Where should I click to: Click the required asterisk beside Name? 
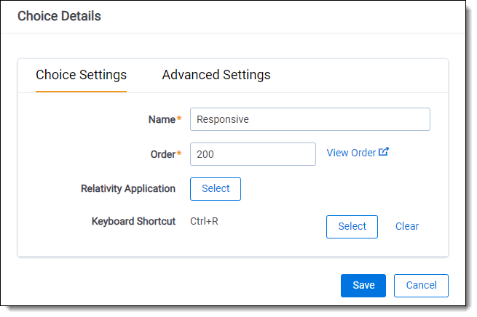coord(179,119)
